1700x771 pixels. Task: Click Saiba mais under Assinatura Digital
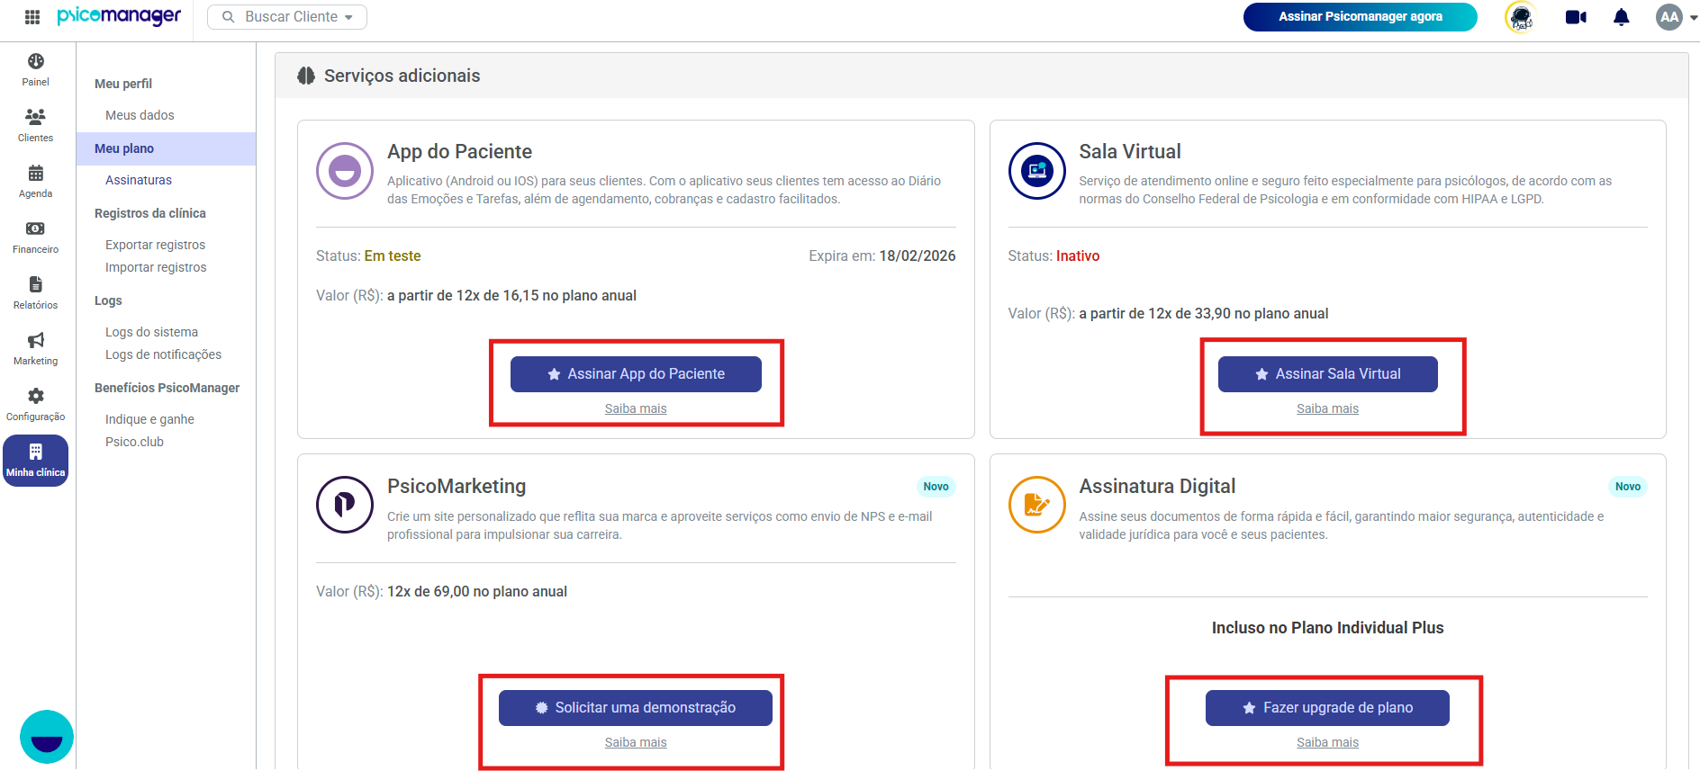click(x=1328, y=742)
